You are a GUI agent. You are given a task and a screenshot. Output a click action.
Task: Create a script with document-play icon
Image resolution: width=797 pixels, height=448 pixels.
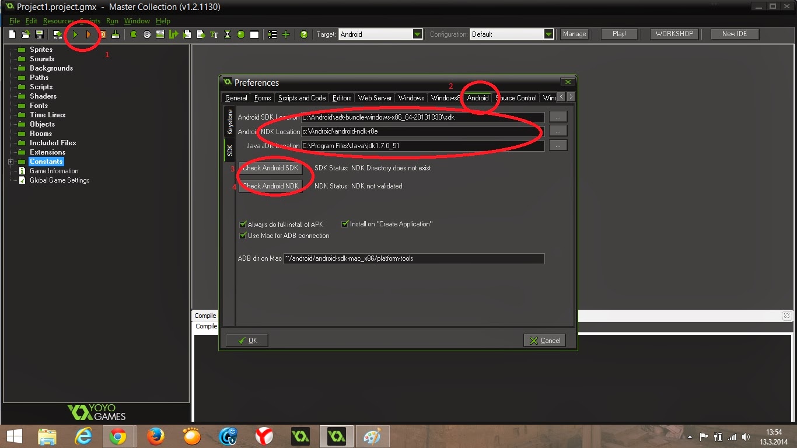click(x=187, y=34)
